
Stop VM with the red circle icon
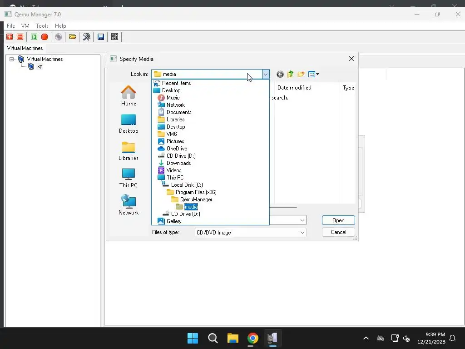(45, 37)
